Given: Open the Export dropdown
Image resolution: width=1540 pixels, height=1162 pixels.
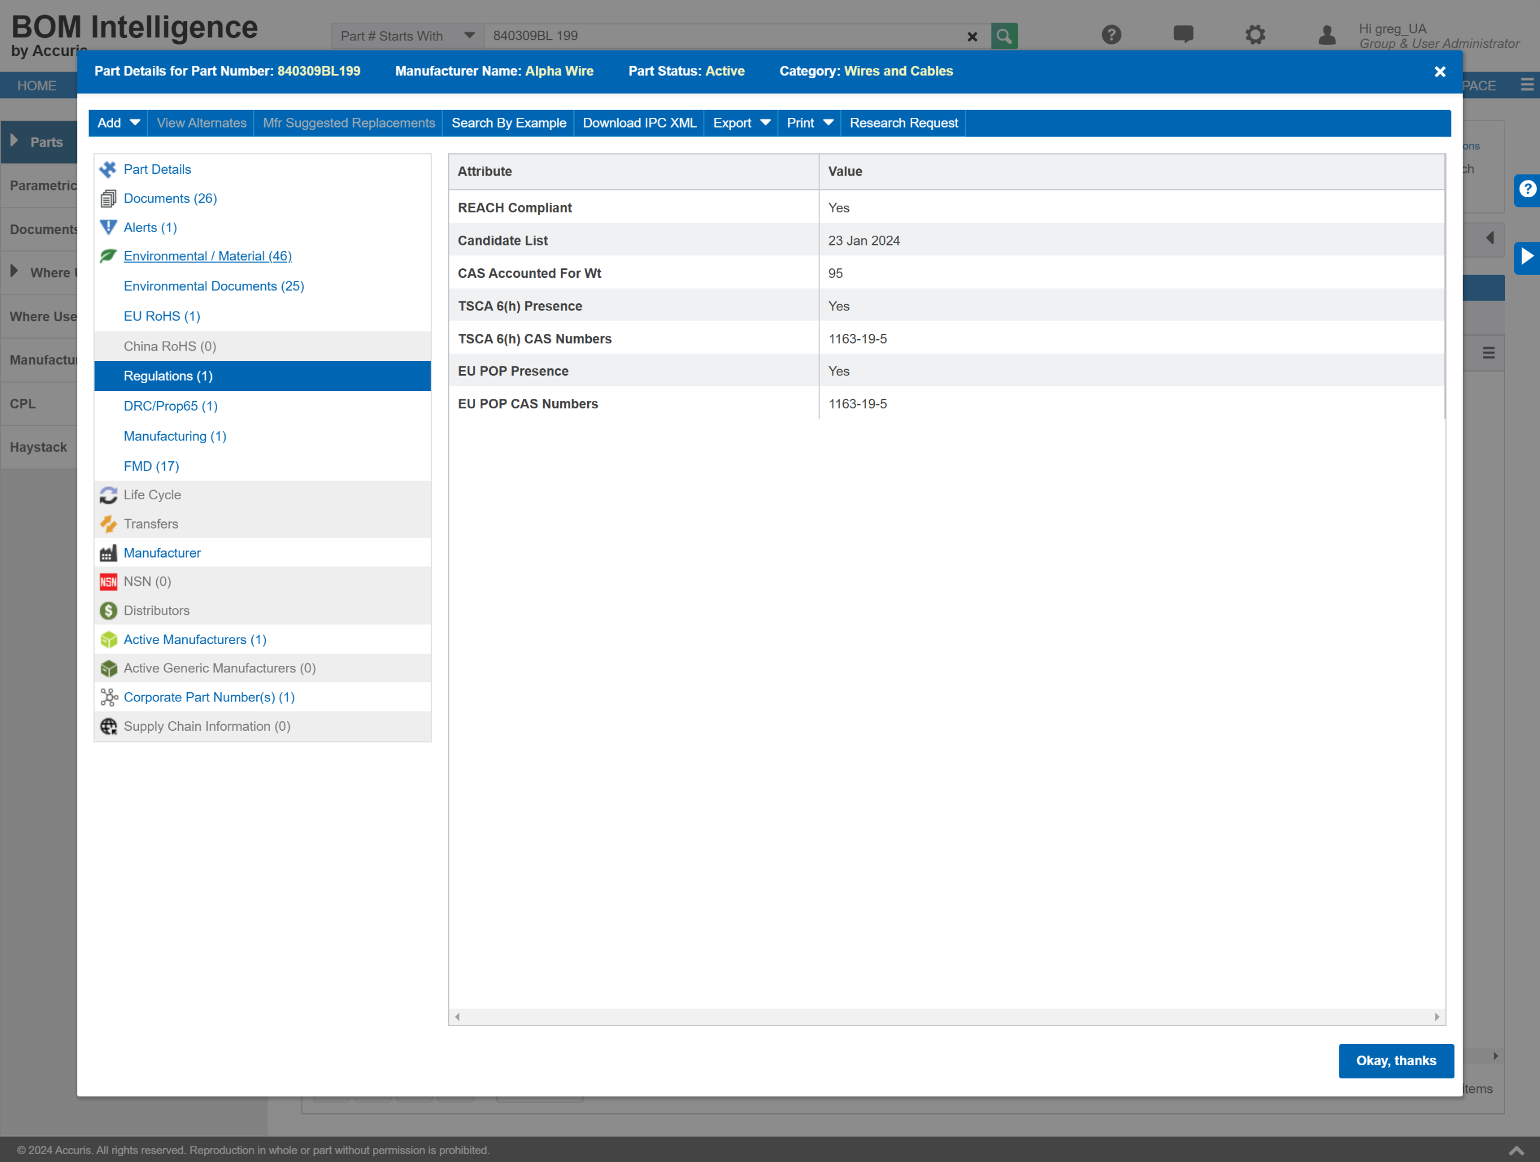Looking at the screenshot, I should pos(742,123).
